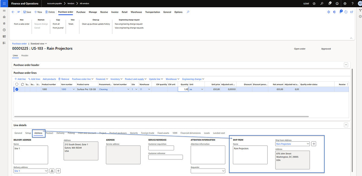Add a new delivery address with plus

point(58,171)
